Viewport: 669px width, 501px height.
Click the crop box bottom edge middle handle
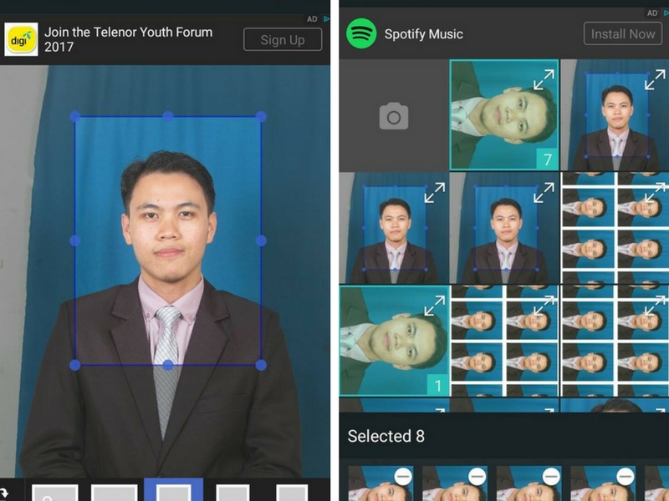click(168, 365)
